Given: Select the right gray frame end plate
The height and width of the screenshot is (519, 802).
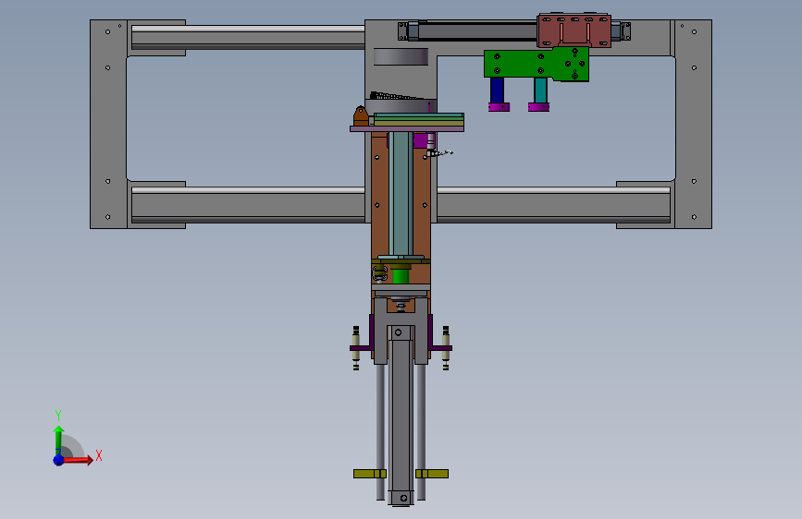Looking at the screenshot, I should pyautogui.click(x=693, y=124).
